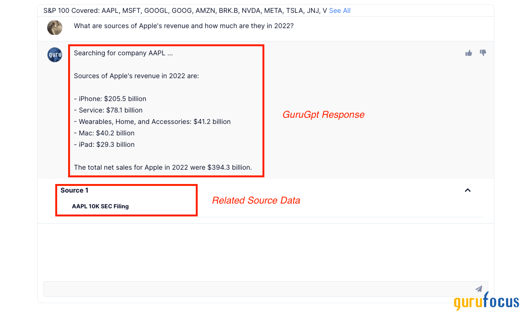
Task: Click the Mac: $40.2 billion line
Action: point(104,133)
